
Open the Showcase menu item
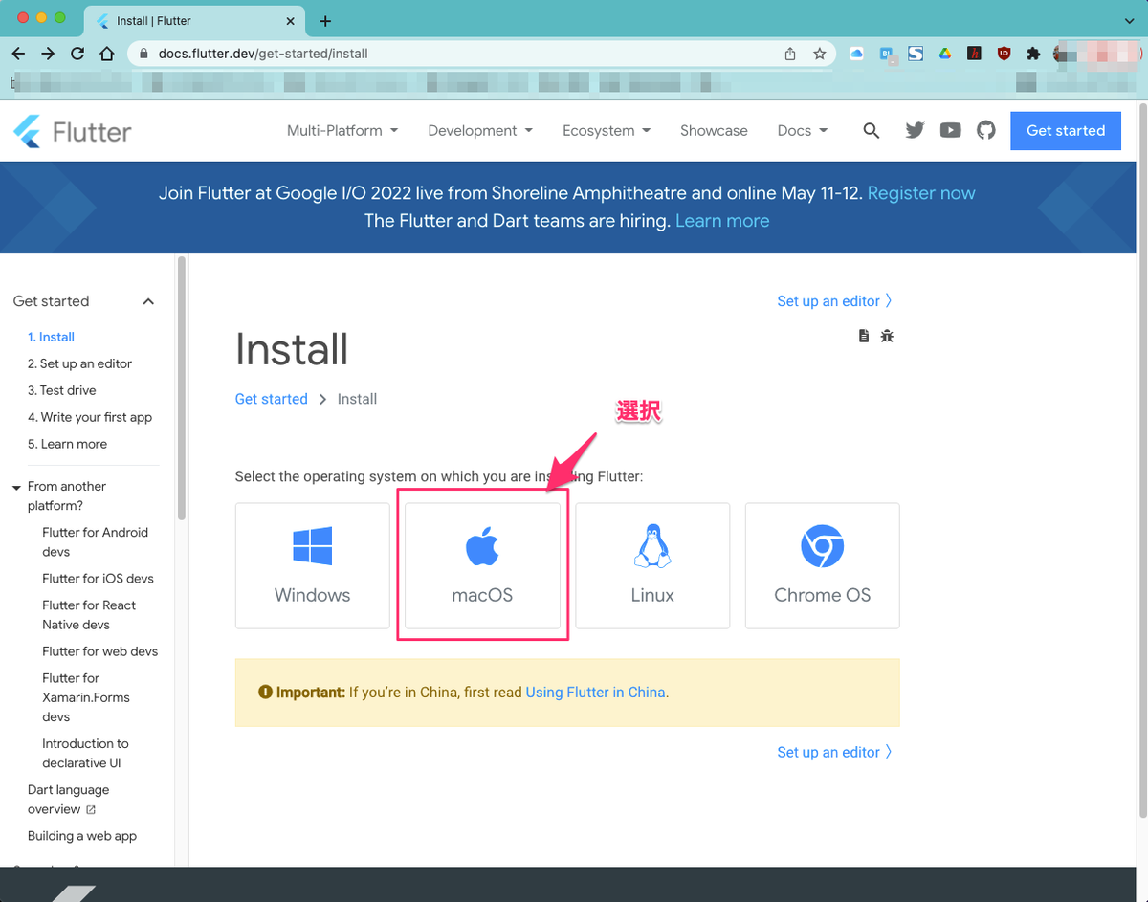click(x=714, y=131)
